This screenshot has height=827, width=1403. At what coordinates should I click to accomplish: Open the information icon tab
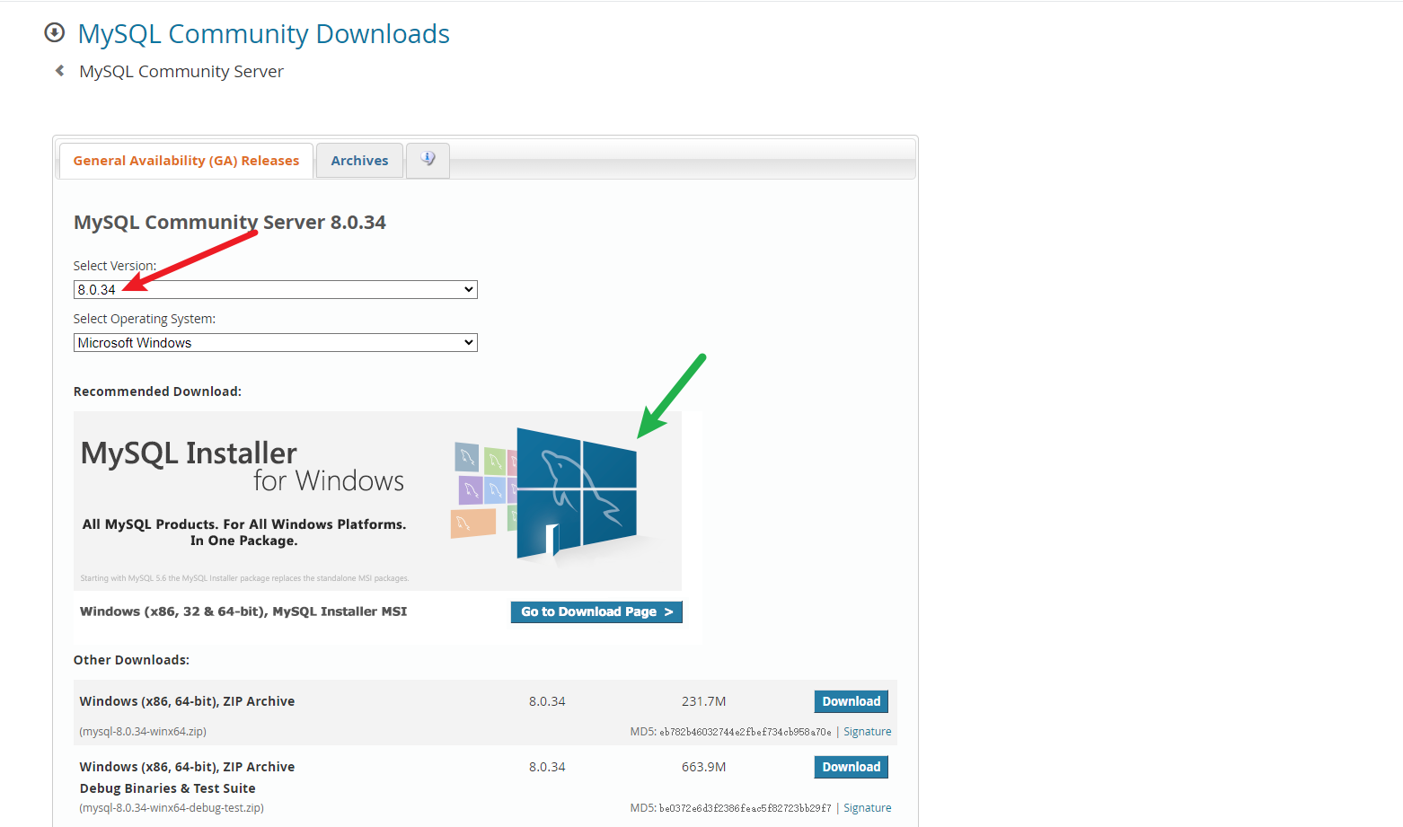tap(428, 160)
